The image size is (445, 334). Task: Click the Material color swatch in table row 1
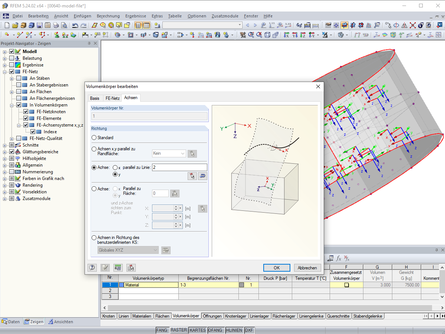[x=122, y=285]
